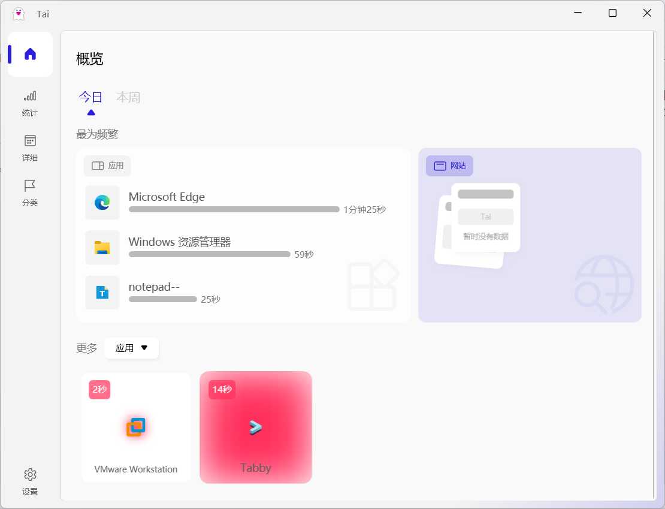Switch to the 本周 tab
This screenshot has height=509, width=665.
(128, 97)
